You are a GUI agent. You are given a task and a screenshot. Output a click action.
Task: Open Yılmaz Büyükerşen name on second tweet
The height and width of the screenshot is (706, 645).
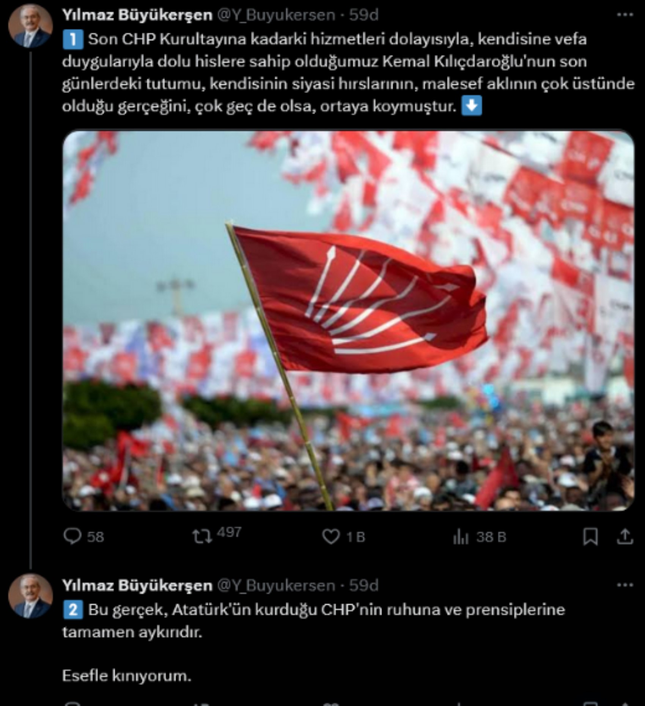coord(137,585)
